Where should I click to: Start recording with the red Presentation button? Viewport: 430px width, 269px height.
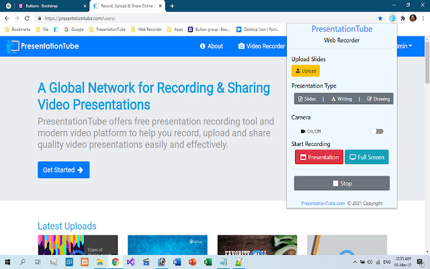(x=318, y=157)
